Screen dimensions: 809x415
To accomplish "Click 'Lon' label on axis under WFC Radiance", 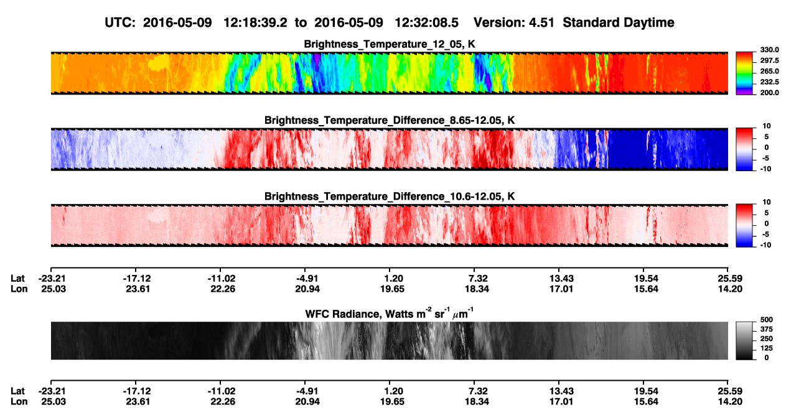I will click(x=18, y=402).
